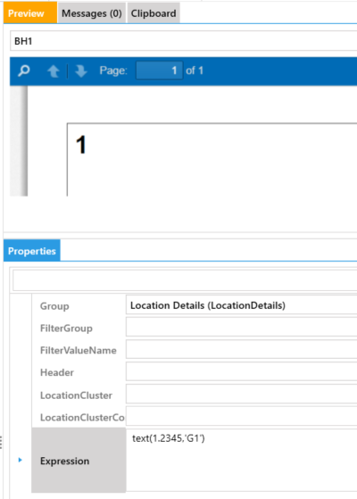Screen dimensions: 357x499
Task: Open the Messages (0) tab
Action: pyautogui.click(x=92, y=13)
